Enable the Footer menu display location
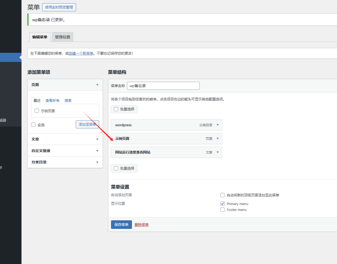The width and height of the screenshot is (337, 264). 222,210
